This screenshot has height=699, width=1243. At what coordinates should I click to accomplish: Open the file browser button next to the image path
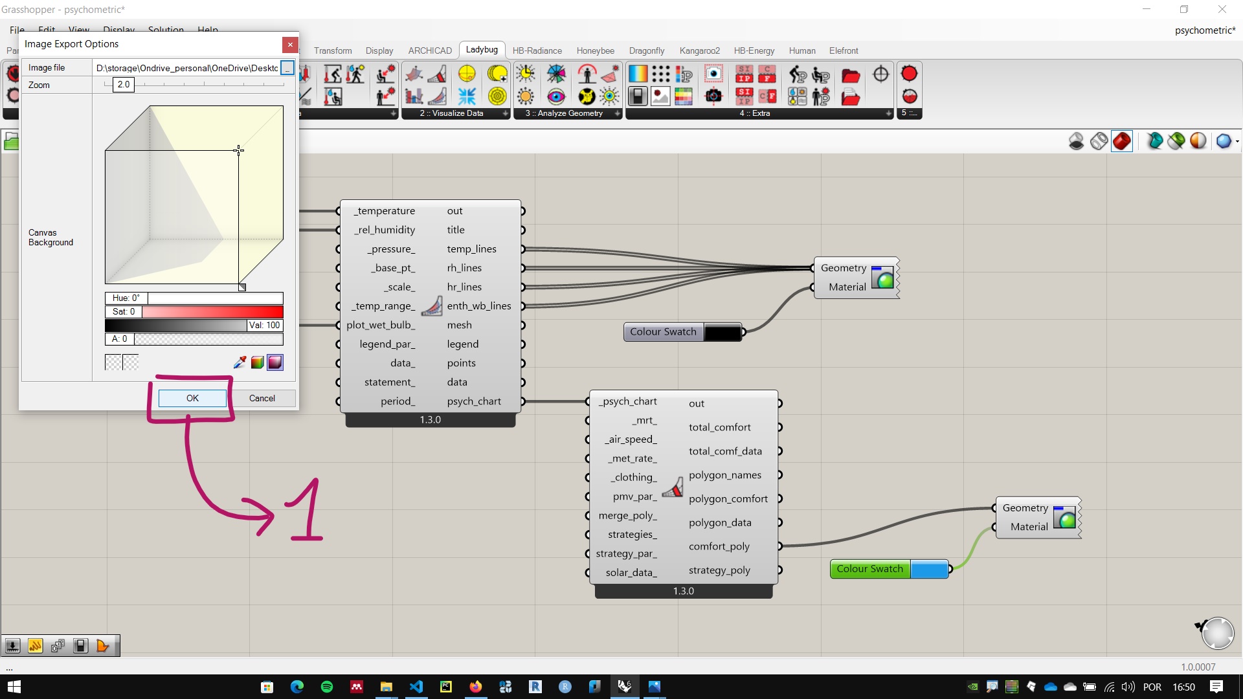(x=287, y=68)
